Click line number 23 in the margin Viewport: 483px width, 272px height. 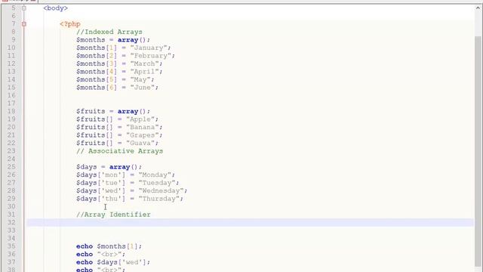pyautogui.click(x=11, y=151)
